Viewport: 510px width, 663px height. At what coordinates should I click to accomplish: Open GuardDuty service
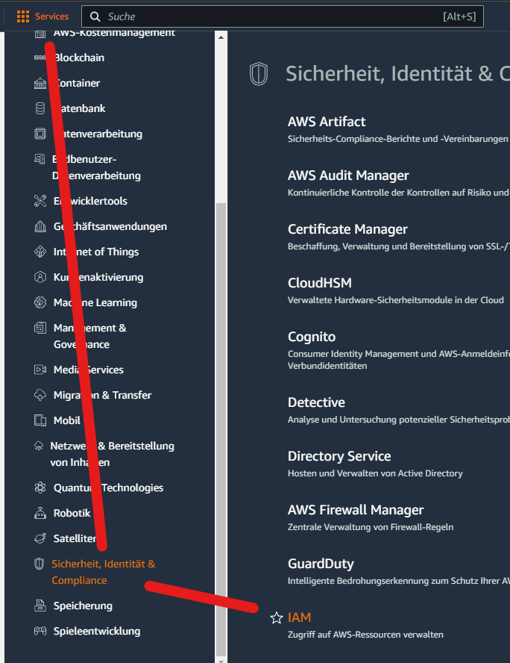(321, 564)
